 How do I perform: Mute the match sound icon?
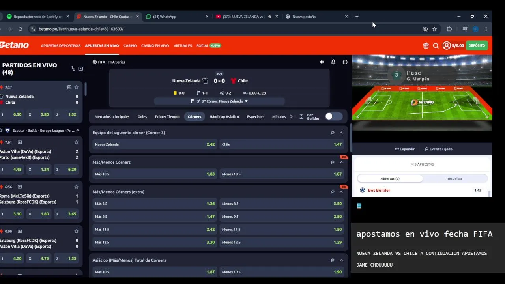pyautogui.click(x=322, y=62)
